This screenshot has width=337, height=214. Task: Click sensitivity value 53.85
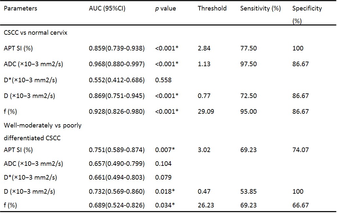(248, 191)
